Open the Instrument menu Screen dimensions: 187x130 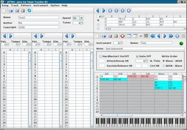coord(41,5)
